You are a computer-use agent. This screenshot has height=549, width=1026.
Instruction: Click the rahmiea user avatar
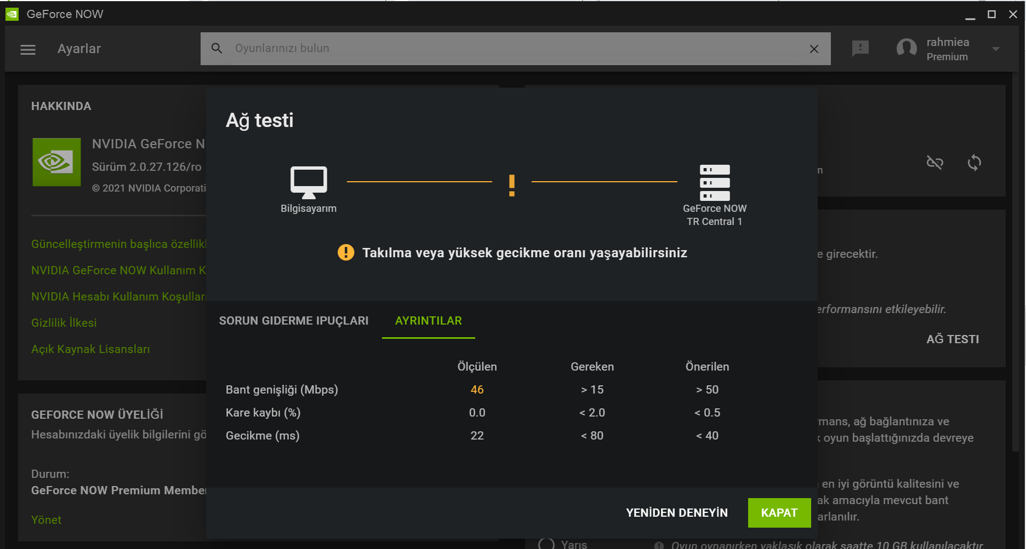click(907, 48)
